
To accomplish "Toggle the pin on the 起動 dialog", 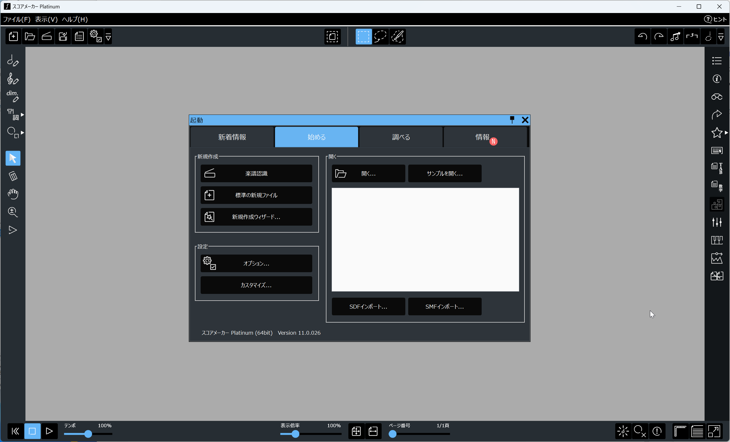I will 512,120.
